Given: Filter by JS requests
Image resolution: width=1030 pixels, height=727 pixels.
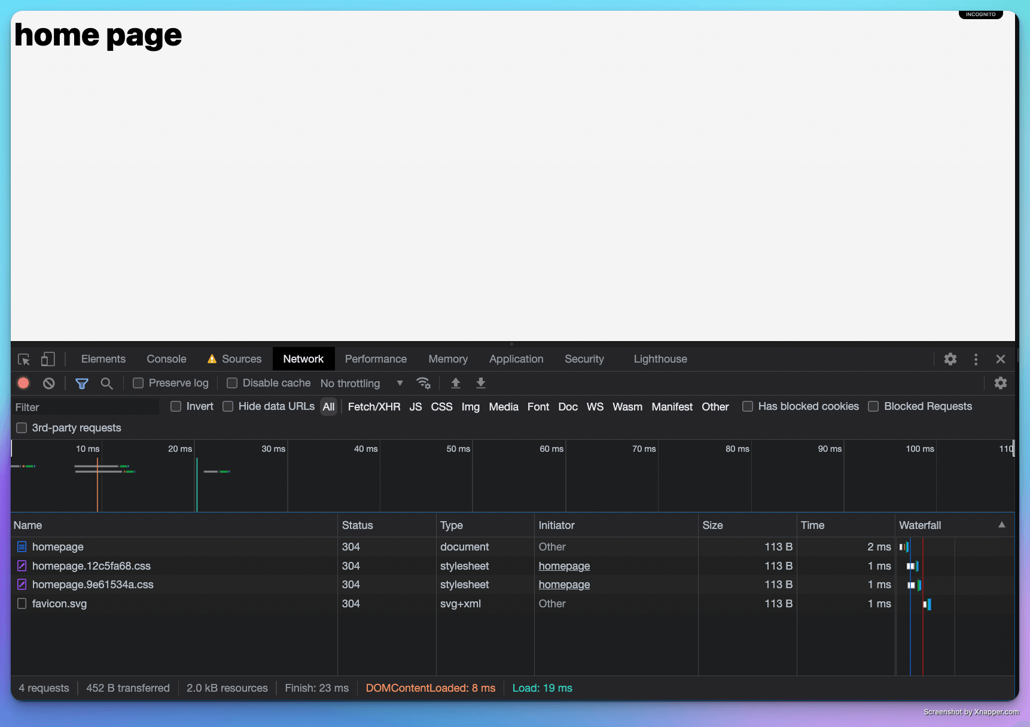Looking at the screenshot, I should coord(416,407).
